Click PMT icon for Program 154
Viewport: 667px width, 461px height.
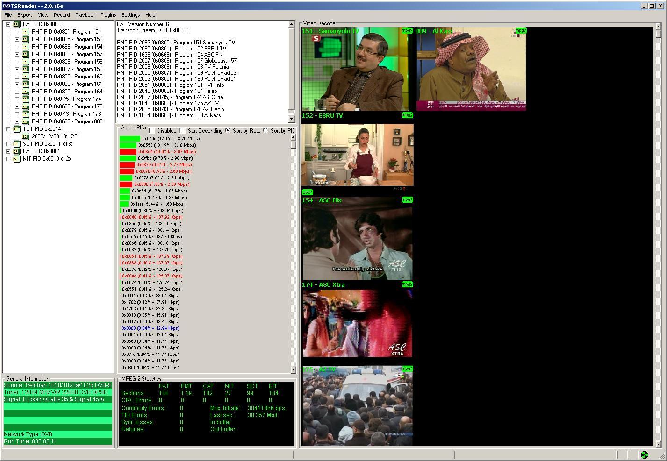[x=26, y=47]
